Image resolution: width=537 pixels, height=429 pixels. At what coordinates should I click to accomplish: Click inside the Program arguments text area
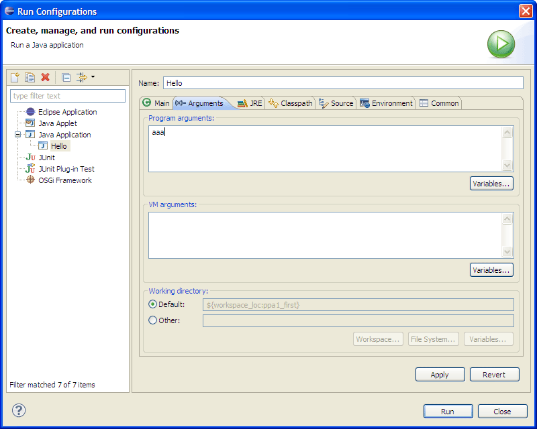325,149
